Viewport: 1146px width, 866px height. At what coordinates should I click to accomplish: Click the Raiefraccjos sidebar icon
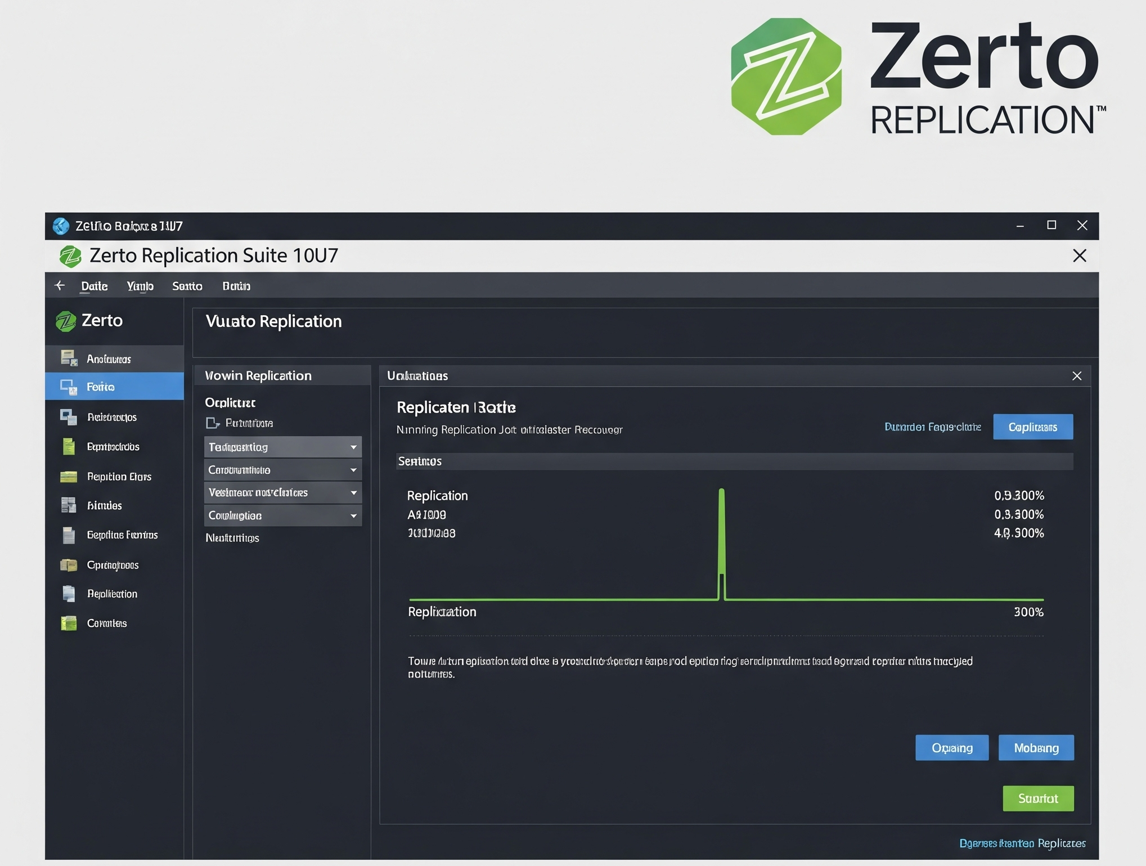[x=69, y=417]
